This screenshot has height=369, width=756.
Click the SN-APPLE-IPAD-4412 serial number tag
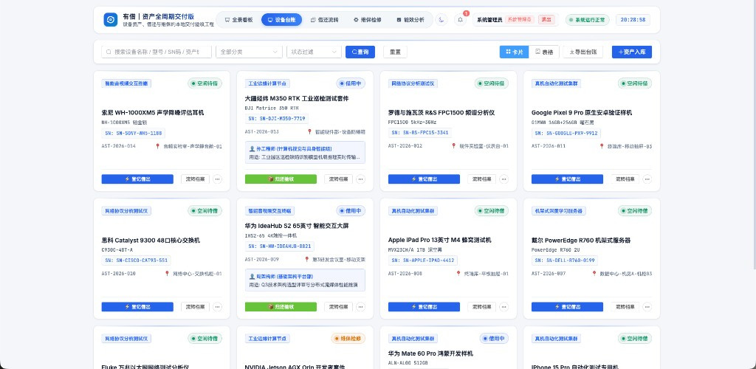423,260
